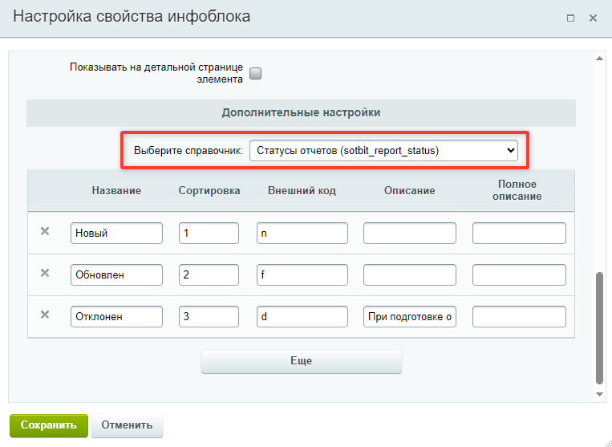
Task: Edit the Сортировка field with value 2
Action: 209,274
